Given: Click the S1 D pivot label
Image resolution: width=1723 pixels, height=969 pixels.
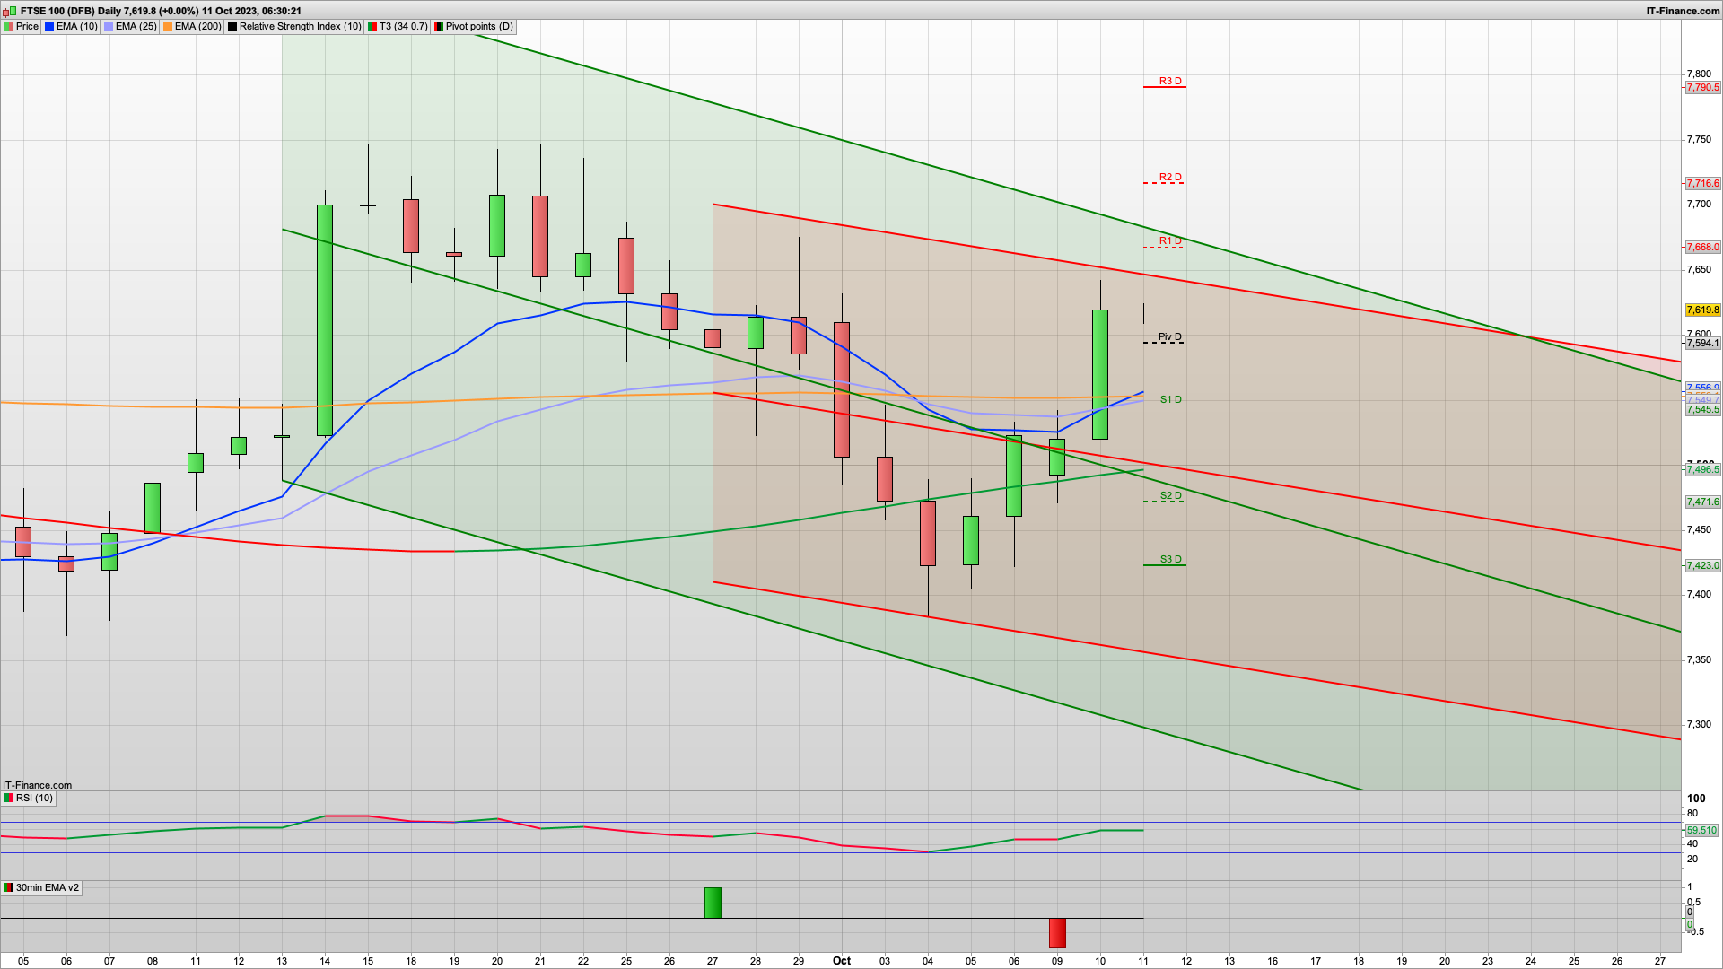Looking at the screenshot, I should tap(1170, 399).
